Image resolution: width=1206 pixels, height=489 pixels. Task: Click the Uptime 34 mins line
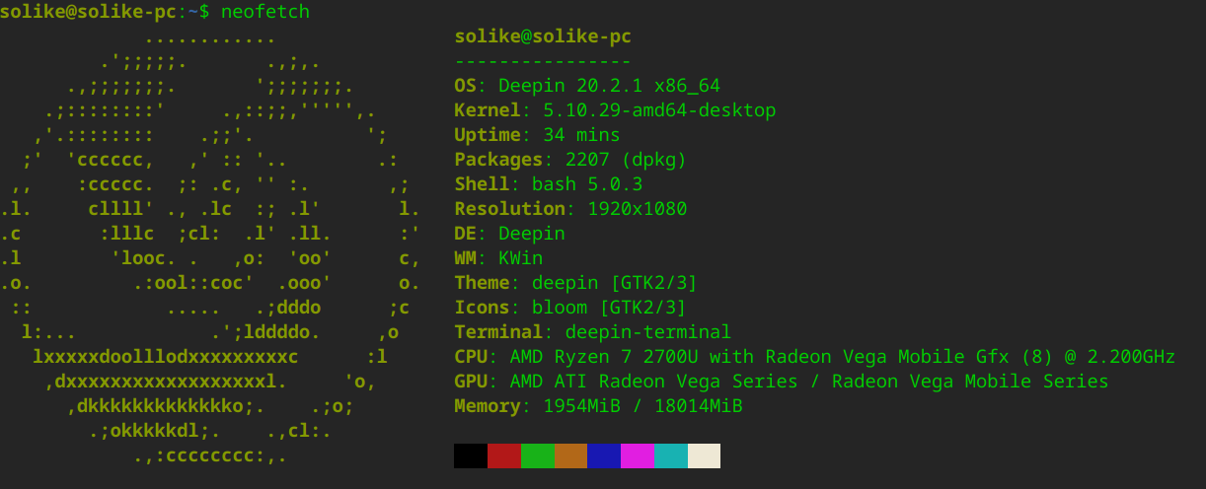(537, 135)
